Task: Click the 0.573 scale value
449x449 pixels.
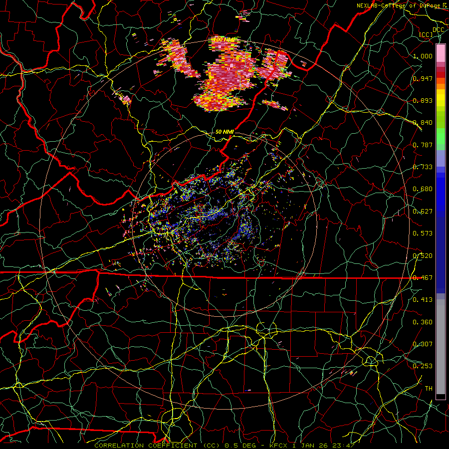Action: coord(423,233)
